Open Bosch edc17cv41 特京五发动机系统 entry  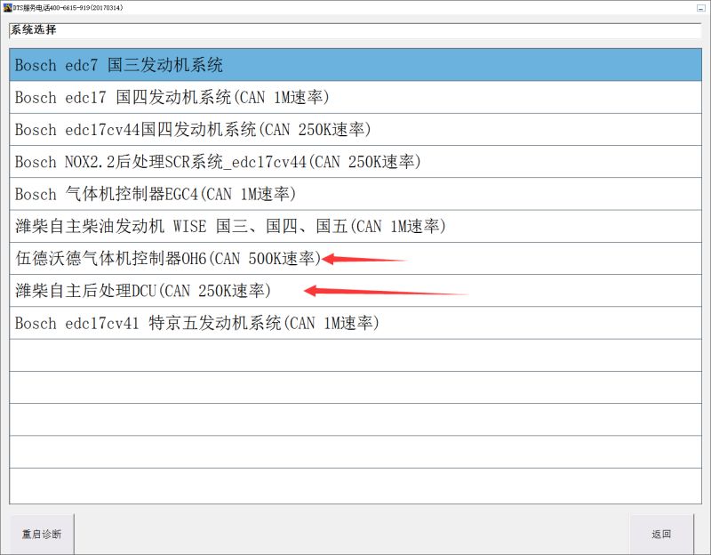[355, 323]
